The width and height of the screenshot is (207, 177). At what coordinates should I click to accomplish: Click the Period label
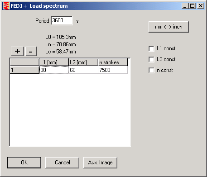click(42, 21)
